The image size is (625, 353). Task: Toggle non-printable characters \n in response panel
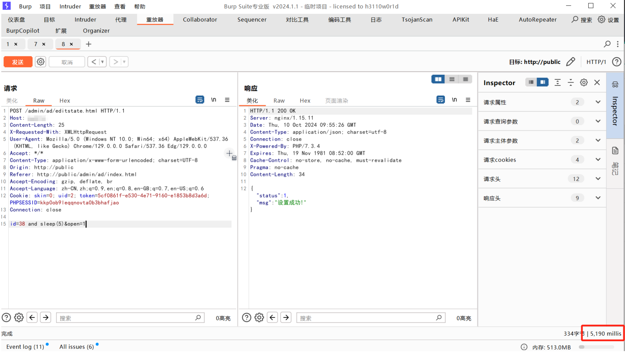454,100
